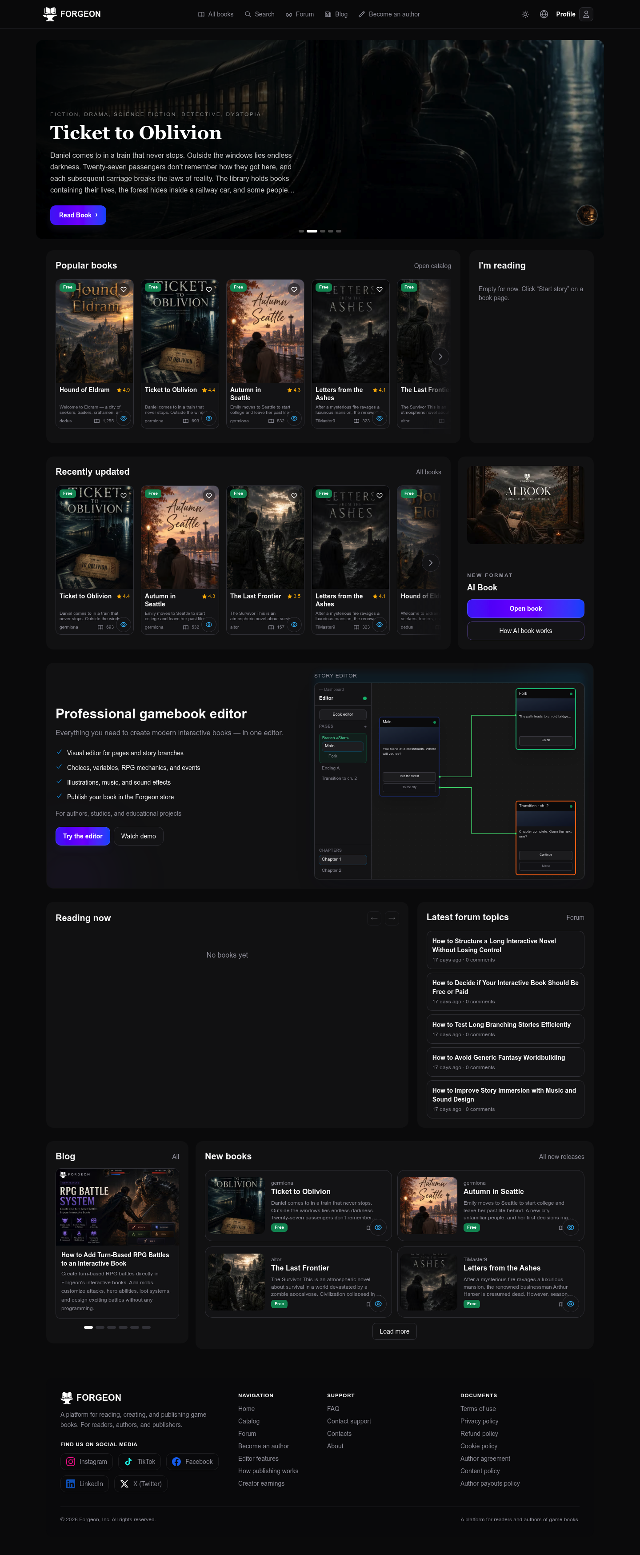Click the Forgeon logo in header
Viewport: 640px width, 1555px height.
click(72, 14)
